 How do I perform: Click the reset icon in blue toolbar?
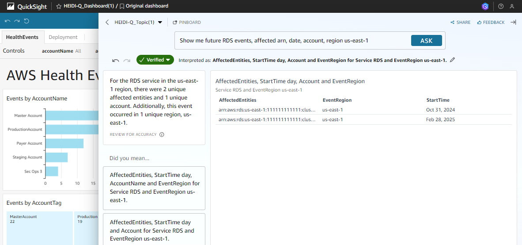click(x=26, y=21)
